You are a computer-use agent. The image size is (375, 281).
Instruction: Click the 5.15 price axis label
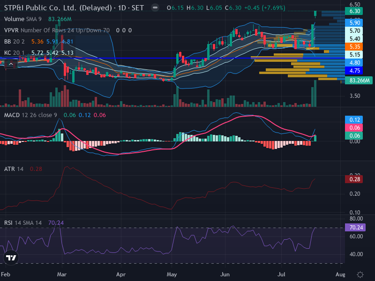[354, 54]
